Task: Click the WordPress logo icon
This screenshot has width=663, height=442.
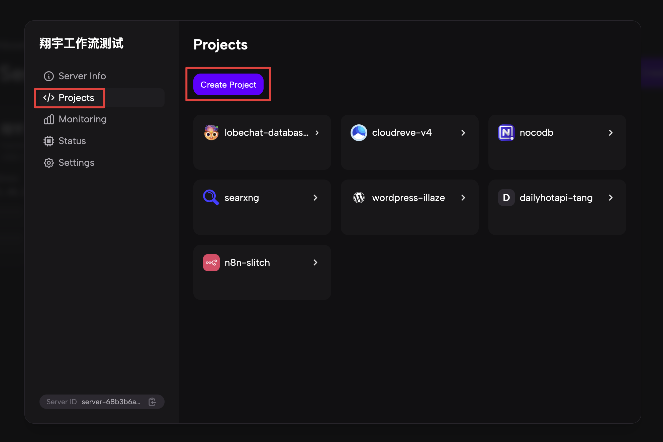Action: (x=359, y=198)
